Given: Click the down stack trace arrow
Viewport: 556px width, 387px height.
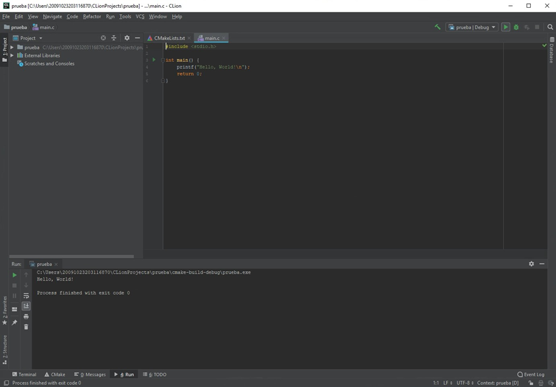Looking at the screenshot, I should click(26, 285).
